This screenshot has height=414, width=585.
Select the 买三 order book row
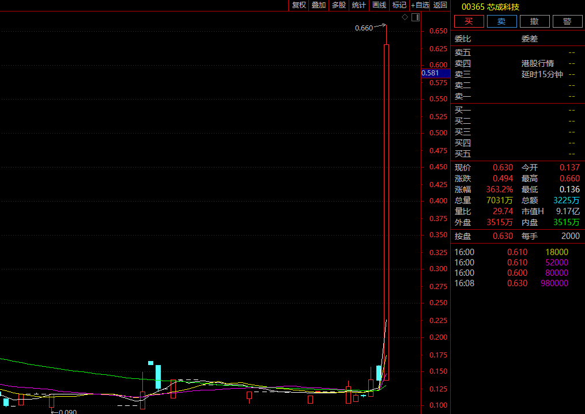[x=518, y=132]
